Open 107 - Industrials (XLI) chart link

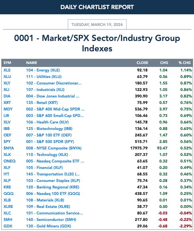(45, 90)
